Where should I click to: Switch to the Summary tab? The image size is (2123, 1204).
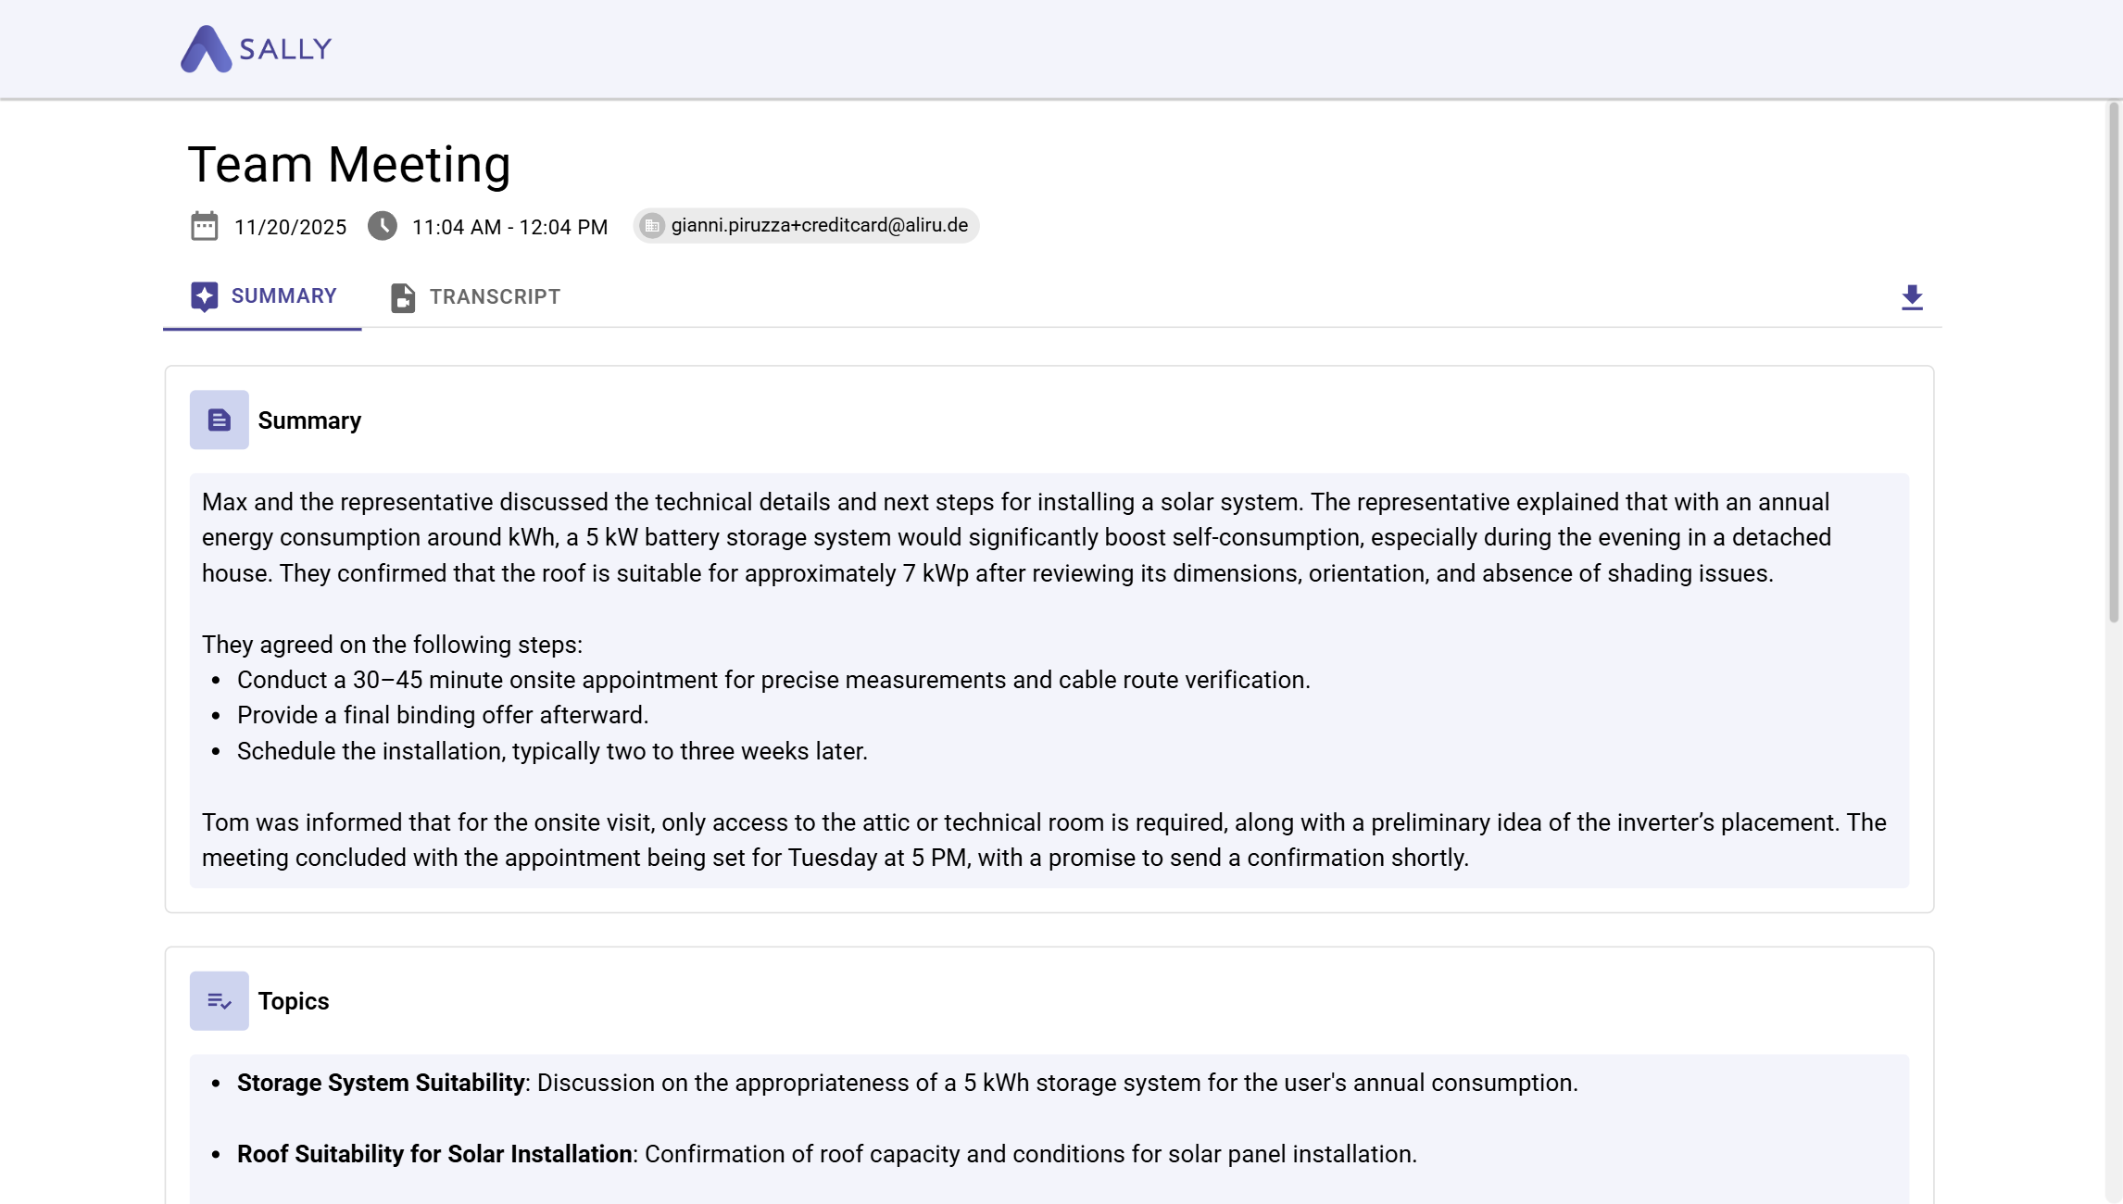point(263,296)
